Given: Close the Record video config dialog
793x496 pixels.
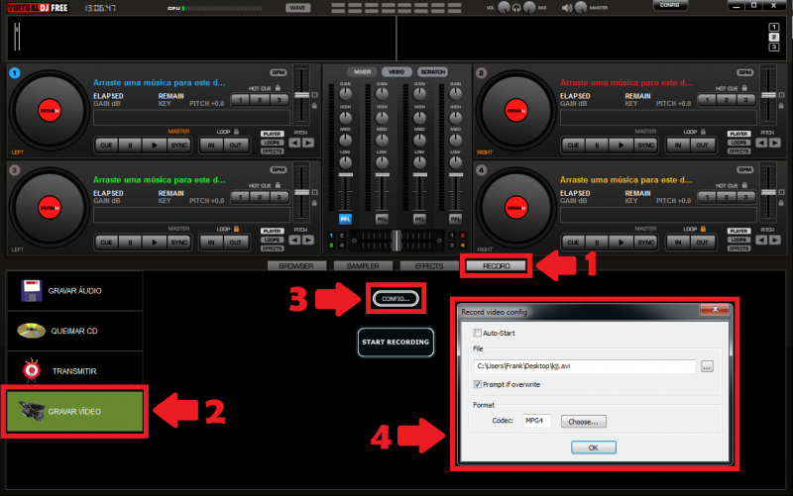Looking at the screenshot, I should (x=715, y=309).
